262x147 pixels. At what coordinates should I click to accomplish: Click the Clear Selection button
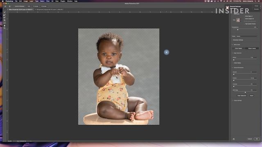pos(242,96)
